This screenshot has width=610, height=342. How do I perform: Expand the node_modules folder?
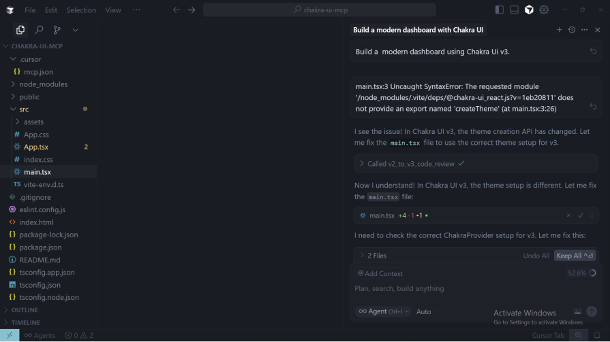click(x=43, y=84)
